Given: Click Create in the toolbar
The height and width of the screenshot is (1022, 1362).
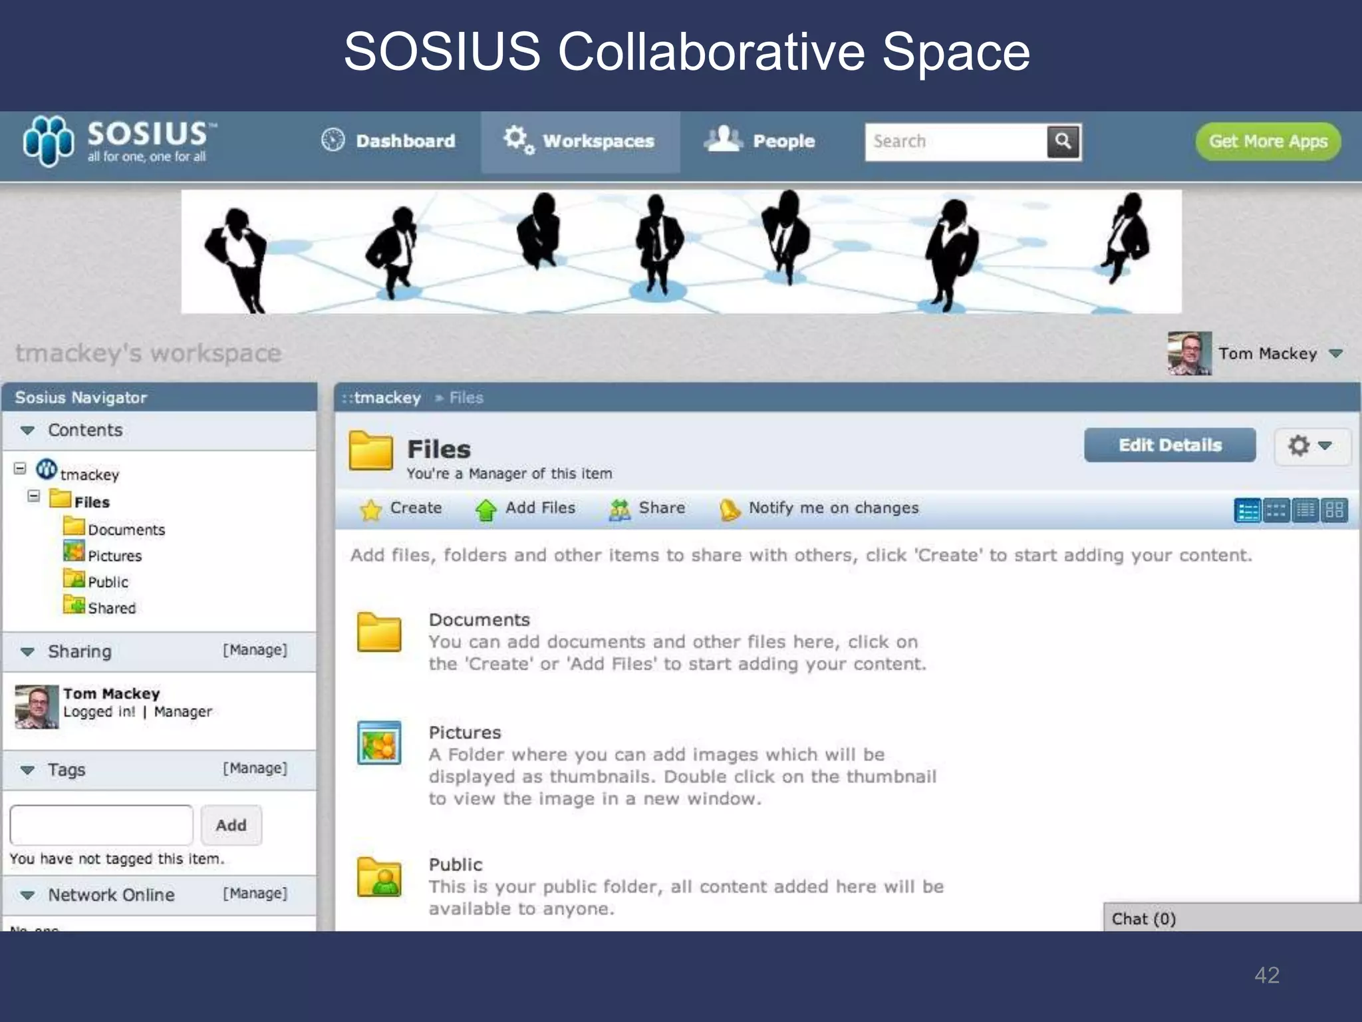Looking at the screenshot, I should (416, 508).
